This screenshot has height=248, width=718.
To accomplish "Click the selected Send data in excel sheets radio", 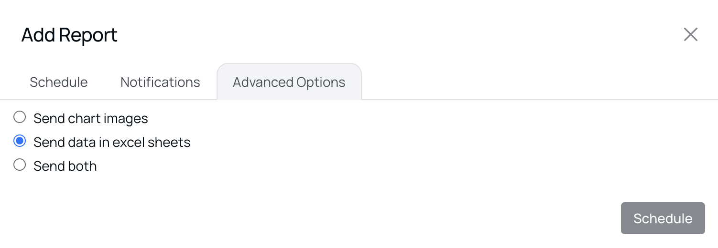I will [20, 141].
